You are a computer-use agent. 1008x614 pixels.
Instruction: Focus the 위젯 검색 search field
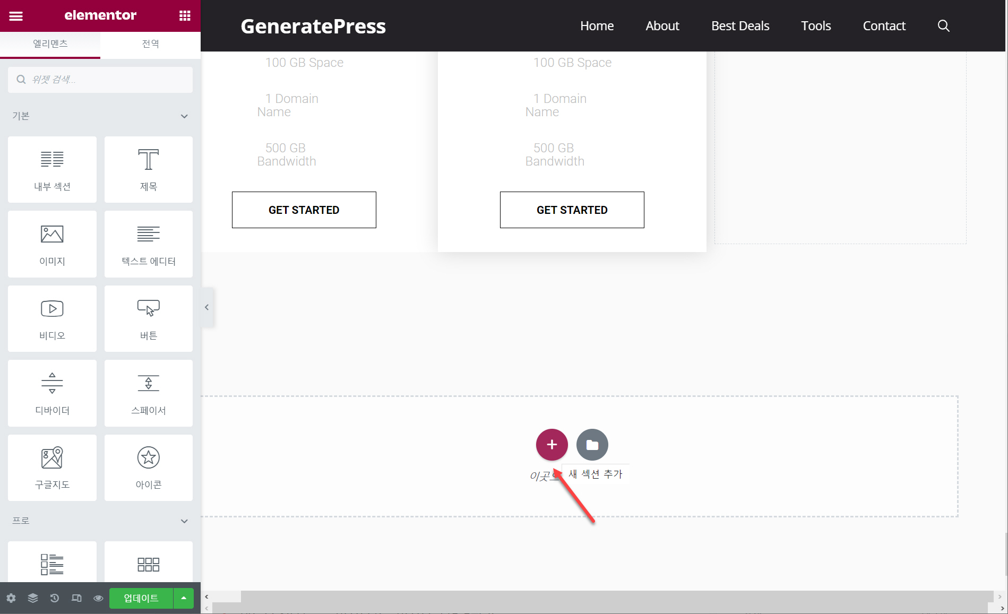pos(100,80)
